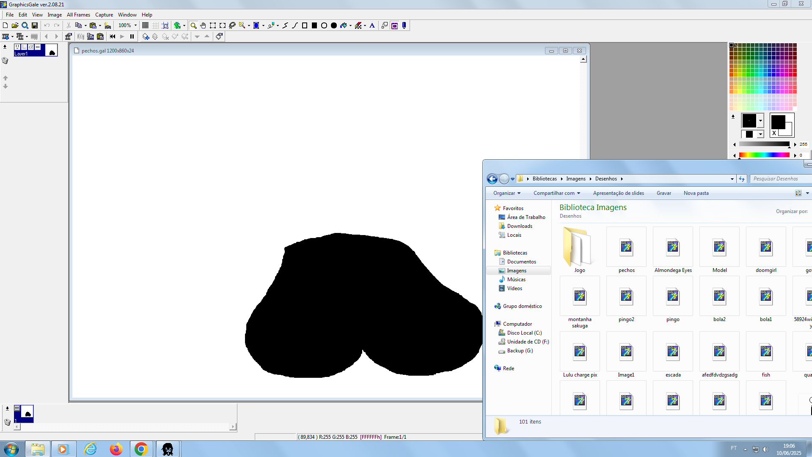Screen dimensions: 812x457
Task: Select the filled Ellipse tool
Action: click(334, 25)
